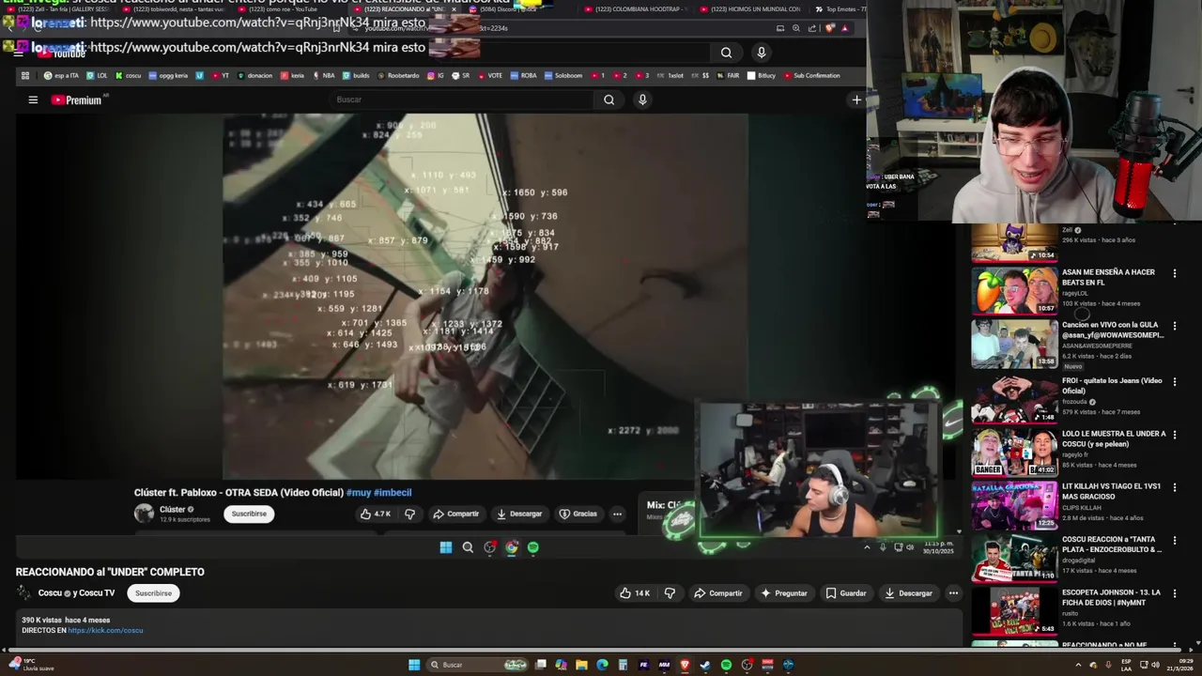The image size is (1202, 676).
Task: Open the #muy hashtag link
Action: [359, 492]
